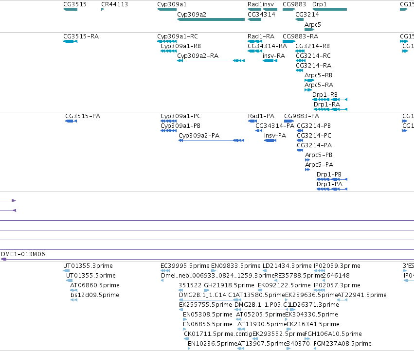Select the CG3515 gene label
Viewport: 414px width, 351px height.
click(75, 4)
